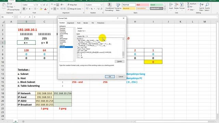This screenshot has height=123, width=219.
Task: Select the yellow cell I10
Action: (153, 62)
